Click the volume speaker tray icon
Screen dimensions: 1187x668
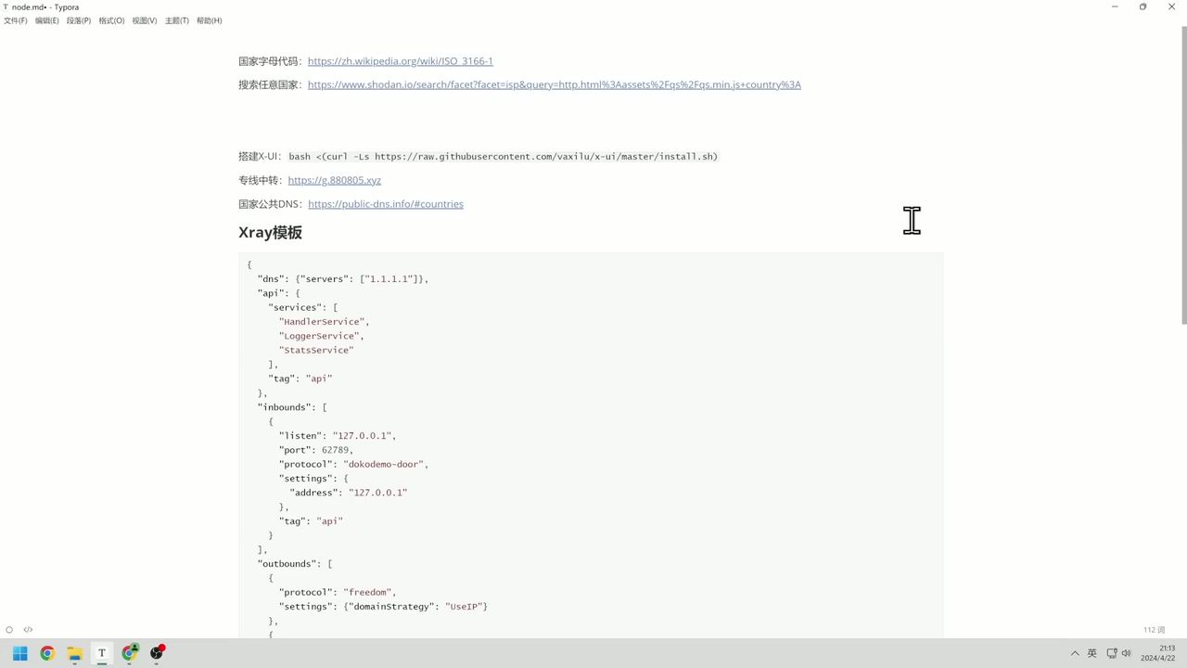click(x=1127, y=653)
